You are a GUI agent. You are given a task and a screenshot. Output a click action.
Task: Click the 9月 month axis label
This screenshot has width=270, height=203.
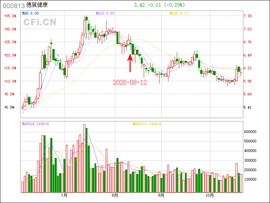pos(161,195)
